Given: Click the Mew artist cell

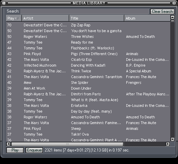Looking at the screenshot, I should point(27,83).
